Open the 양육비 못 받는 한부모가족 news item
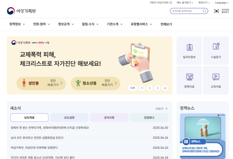The width and height of the screenshot is (233, 159). (x=50, y=128)
